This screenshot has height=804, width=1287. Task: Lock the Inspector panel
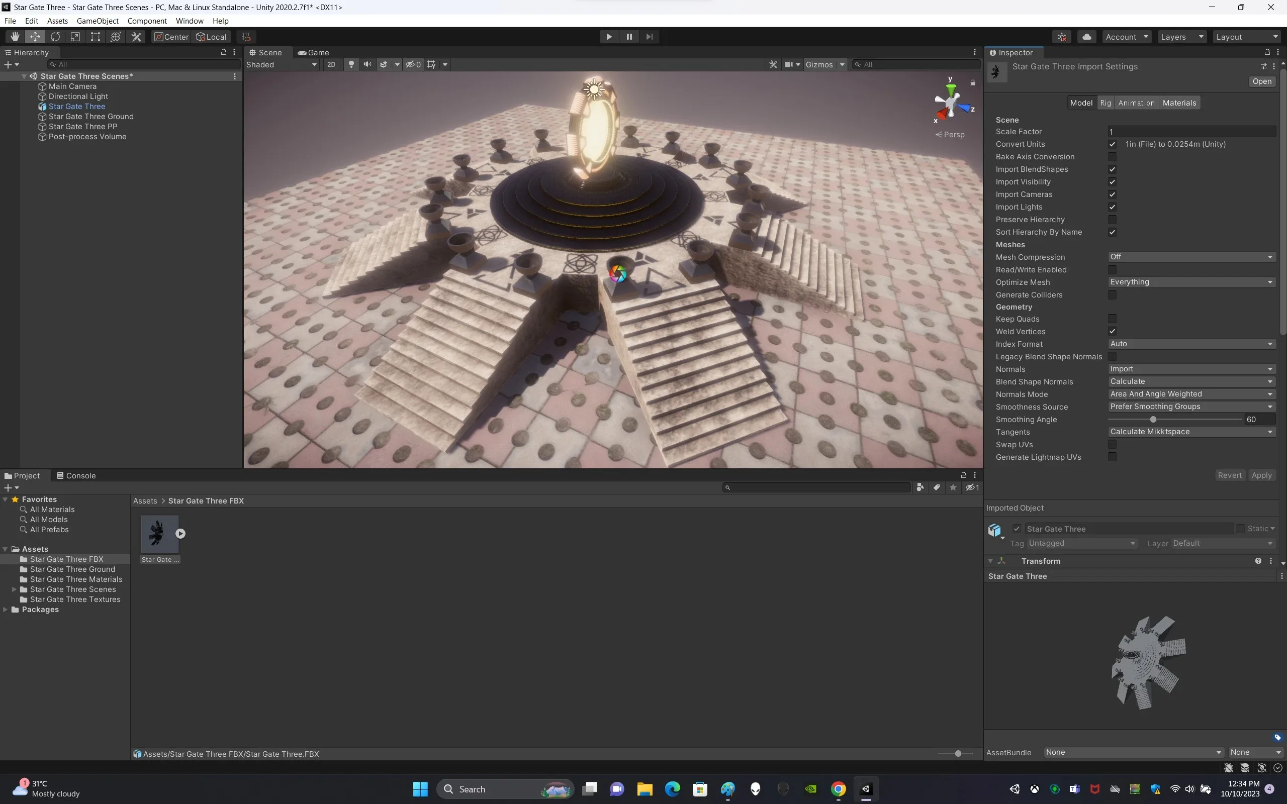(x=1267, y=52)
